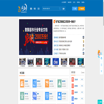Select the green road highway topic icon
This screenshot has height=104, width=104.
(x=22, y=96)
